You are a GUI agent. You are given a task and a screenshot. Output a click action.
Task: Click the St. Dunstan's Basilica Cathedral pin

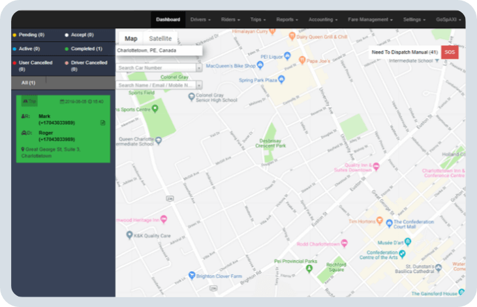(x=439, y=268)
